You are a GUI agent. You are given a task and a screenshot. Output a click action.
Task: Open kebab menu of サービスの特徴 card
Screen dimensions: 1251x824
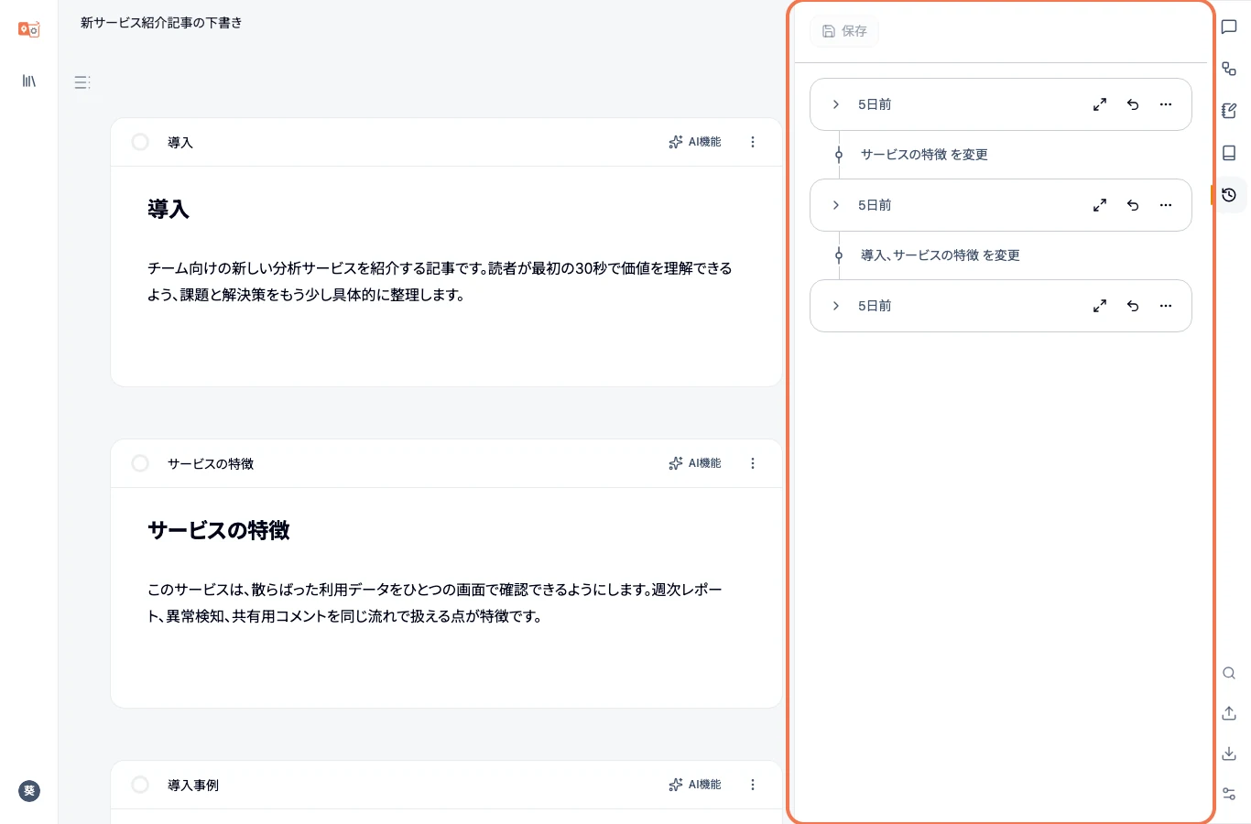pos(753,463)
